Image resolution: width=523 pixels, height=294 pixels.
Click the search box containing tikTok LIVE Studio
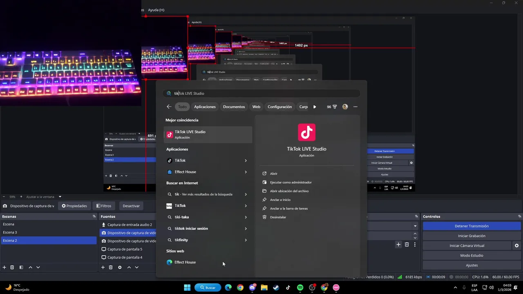pos(261,94)
